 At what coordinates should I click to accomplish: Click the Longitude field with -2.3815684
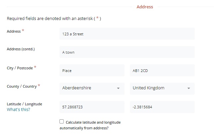coord(162,107)
